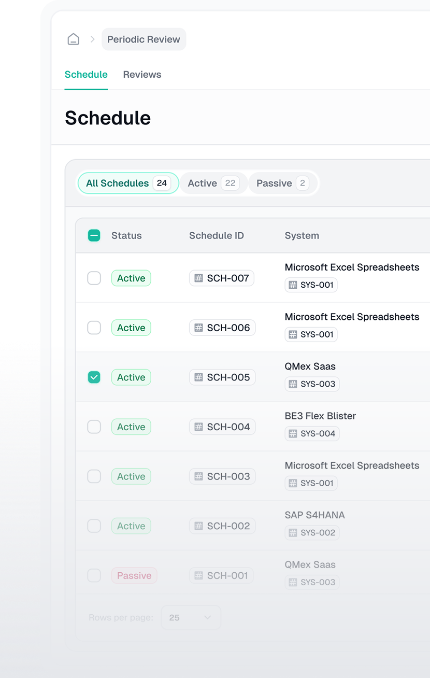
Task: Open the Rows per page dropdown
Action: tap(191, 617)
